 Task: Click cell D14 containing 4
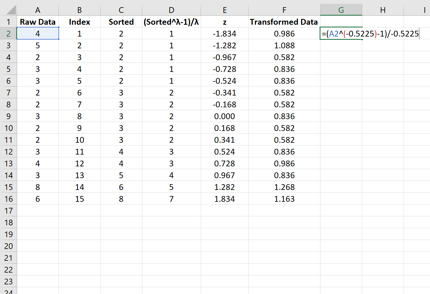[171, 175]
